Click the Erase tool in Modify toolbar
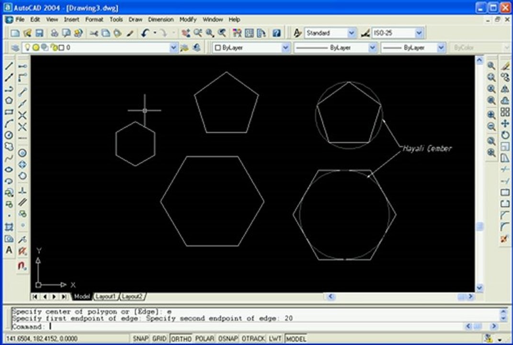 (x=505, y=66)
